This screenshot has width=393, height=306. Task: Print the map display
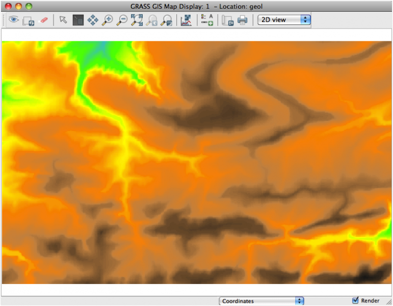pyautogui.click(x=243, y=20)
